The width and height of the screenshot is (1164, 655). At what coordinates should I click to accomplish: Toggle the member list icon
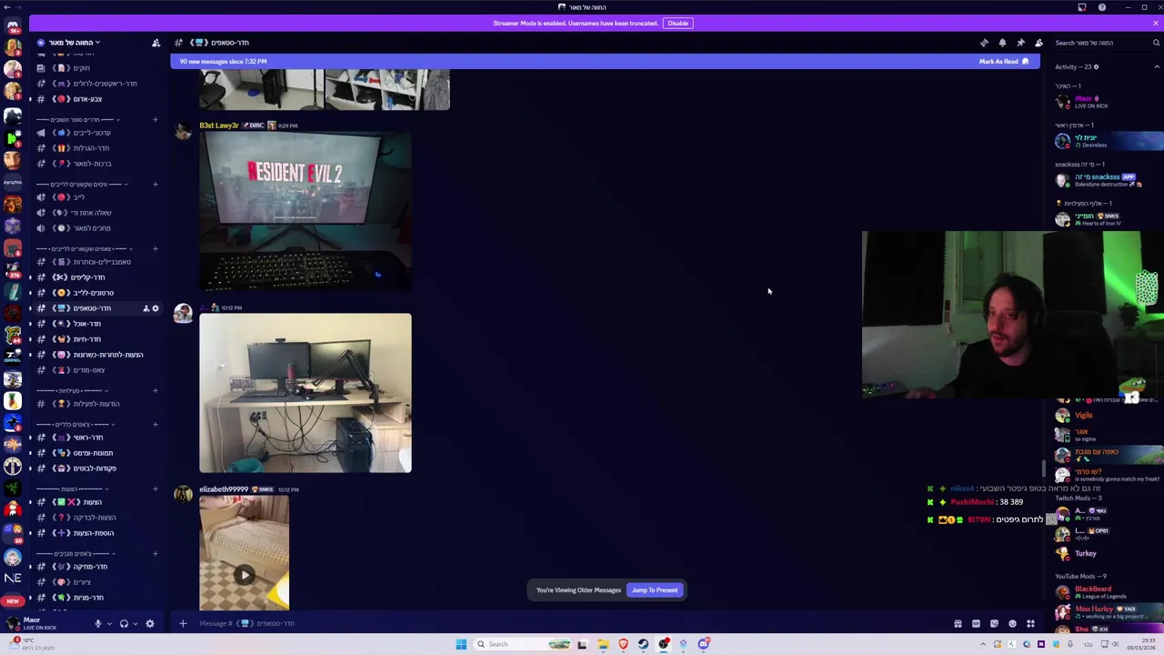pyautogui.click(x=1039, y=43)
